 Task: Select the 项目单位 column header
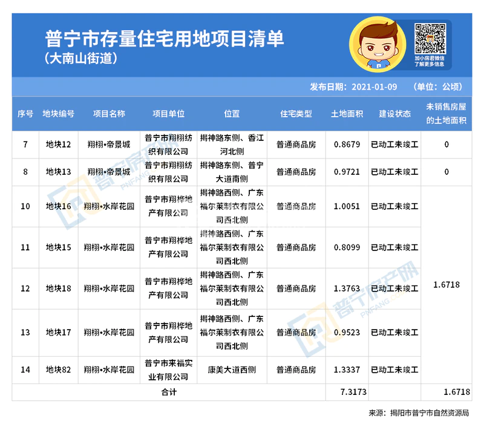pos(169,114)
